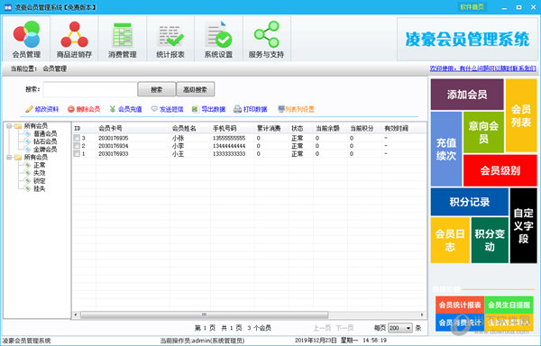Open the 会员管理 module icon

[x=26, y=39]
